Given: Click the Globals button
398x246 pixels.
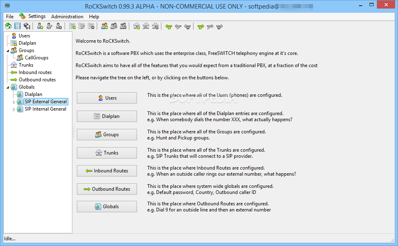Looking at the screenshot, I should click(107, 207).
